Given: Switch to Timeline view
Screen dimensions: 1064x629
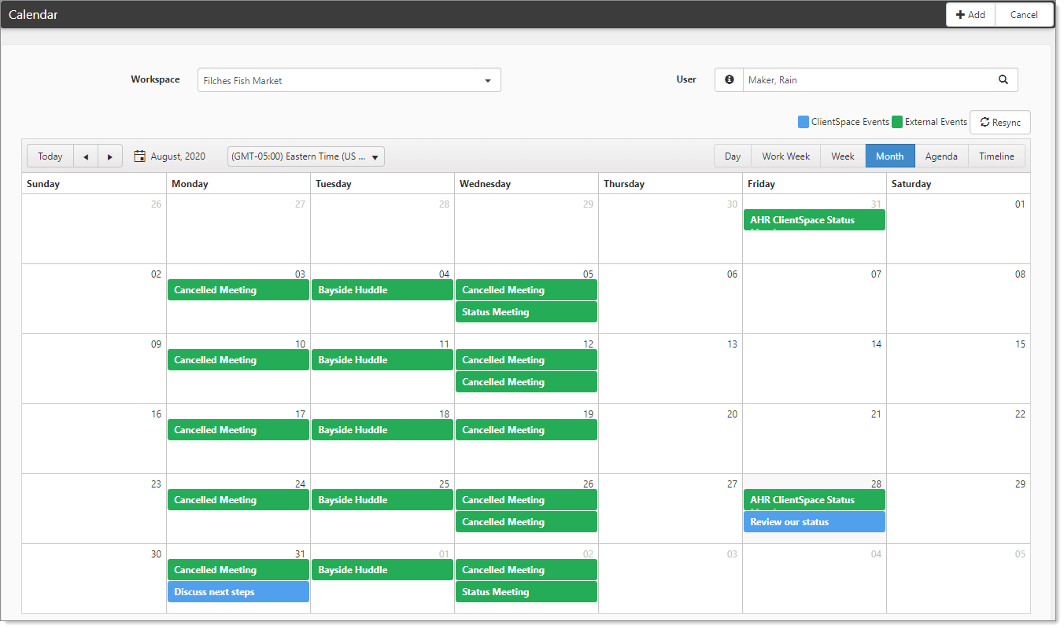Looking at the screenshot, I should coord(996,156).
